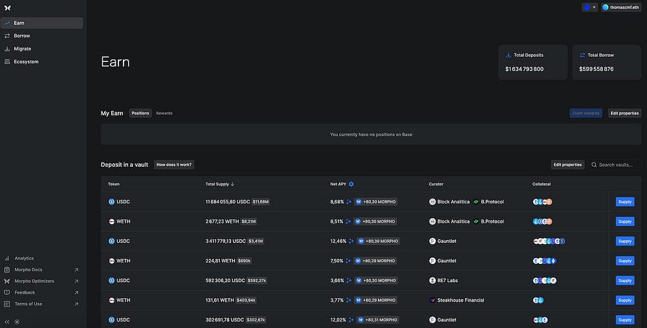Open the Borrow section in sidebar
Screen dimensions: 647x328
41,36
